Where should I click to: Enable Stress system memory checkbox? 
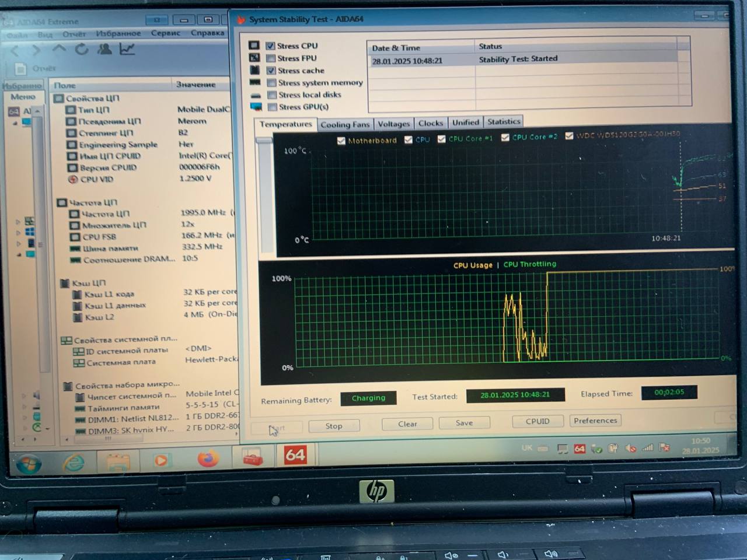click(x=271, y=82)
